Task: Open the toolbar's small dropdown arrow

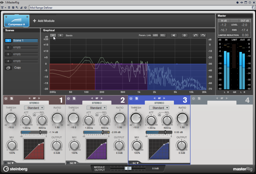Action: tap(6, 8)
